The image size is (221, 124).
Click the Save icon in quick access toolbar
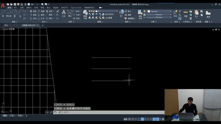pyautogui.click(x=15, y=4)
